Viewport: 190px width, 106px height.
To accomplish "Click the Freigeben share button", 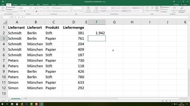I will coord(184,5).
